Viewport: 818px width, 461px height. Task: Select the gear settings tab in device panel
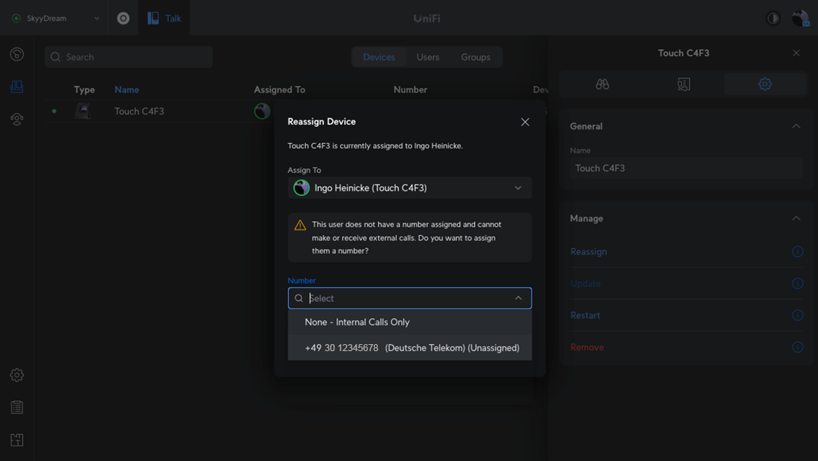pos(765,85)
